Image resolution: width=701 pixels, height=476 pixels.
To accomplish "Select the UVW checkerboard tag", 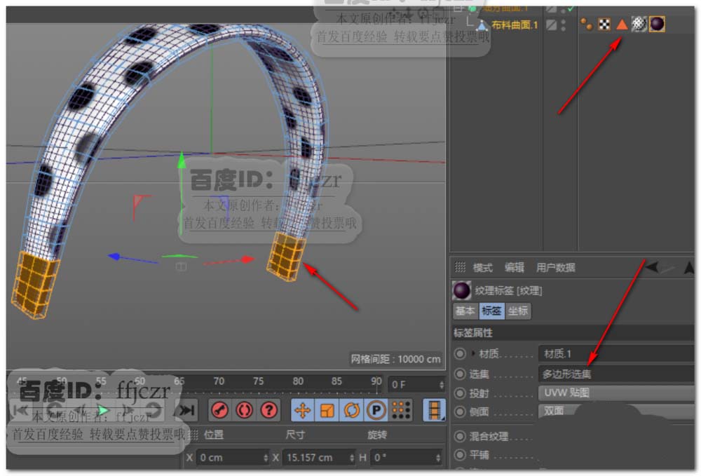I will click(604, 25).
